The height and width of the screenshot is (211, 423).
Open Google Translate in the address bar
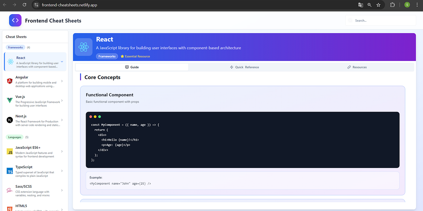pyautogui.click(x=361, y=5)
